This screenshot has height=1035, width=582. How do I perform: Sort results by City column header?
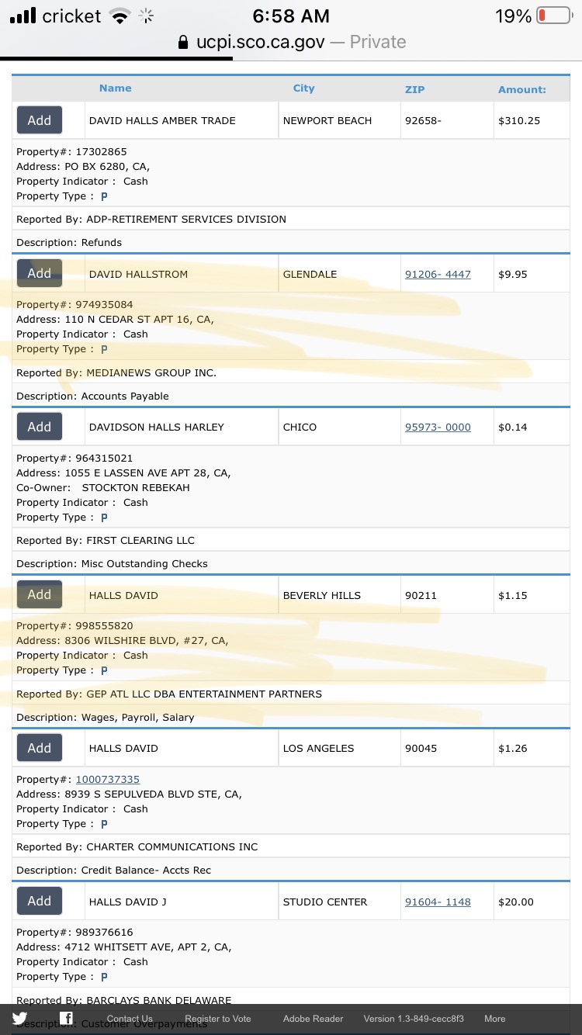pyautogui.click(x=304, y=88)
